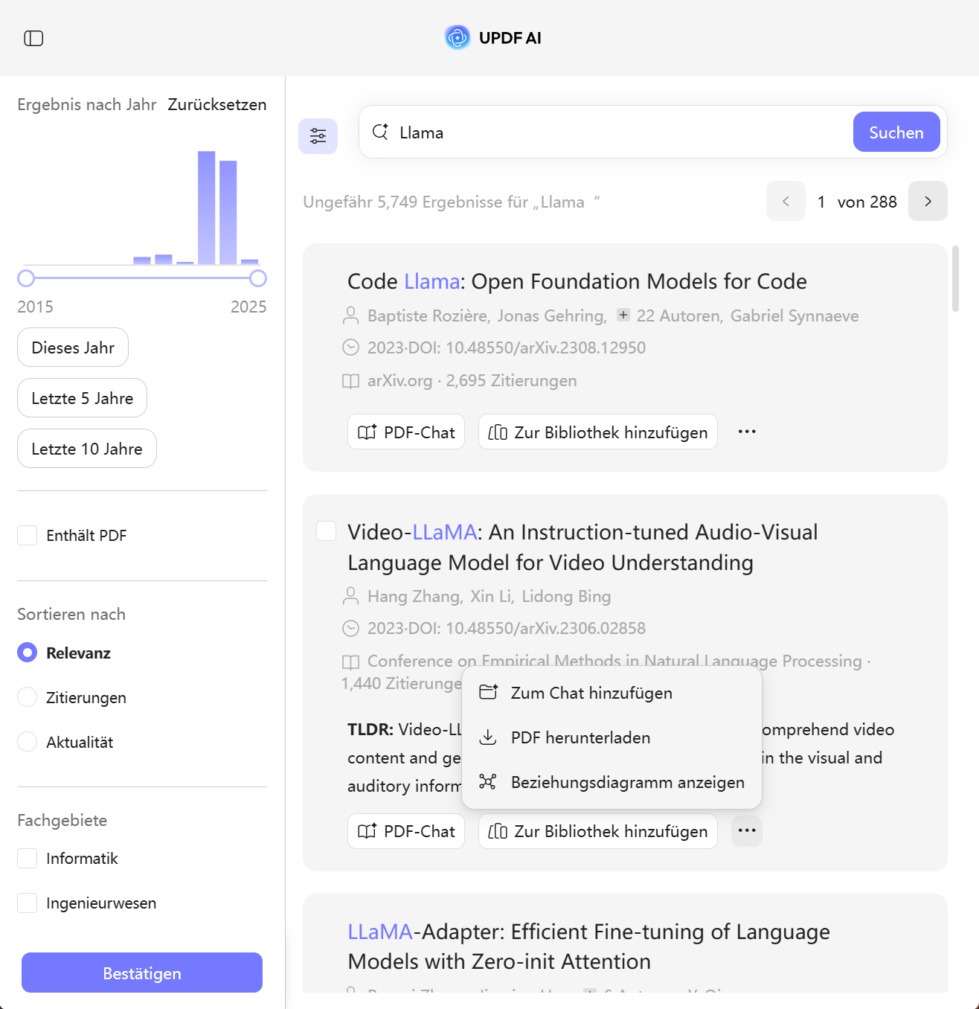This screenshot has width=979, height=1009.
Task: Go to previous results page
Action: [786, 201]
